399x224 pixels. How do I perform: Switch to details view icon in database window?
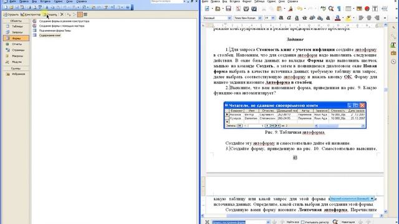pyautogui.click(x=85, y=14)
